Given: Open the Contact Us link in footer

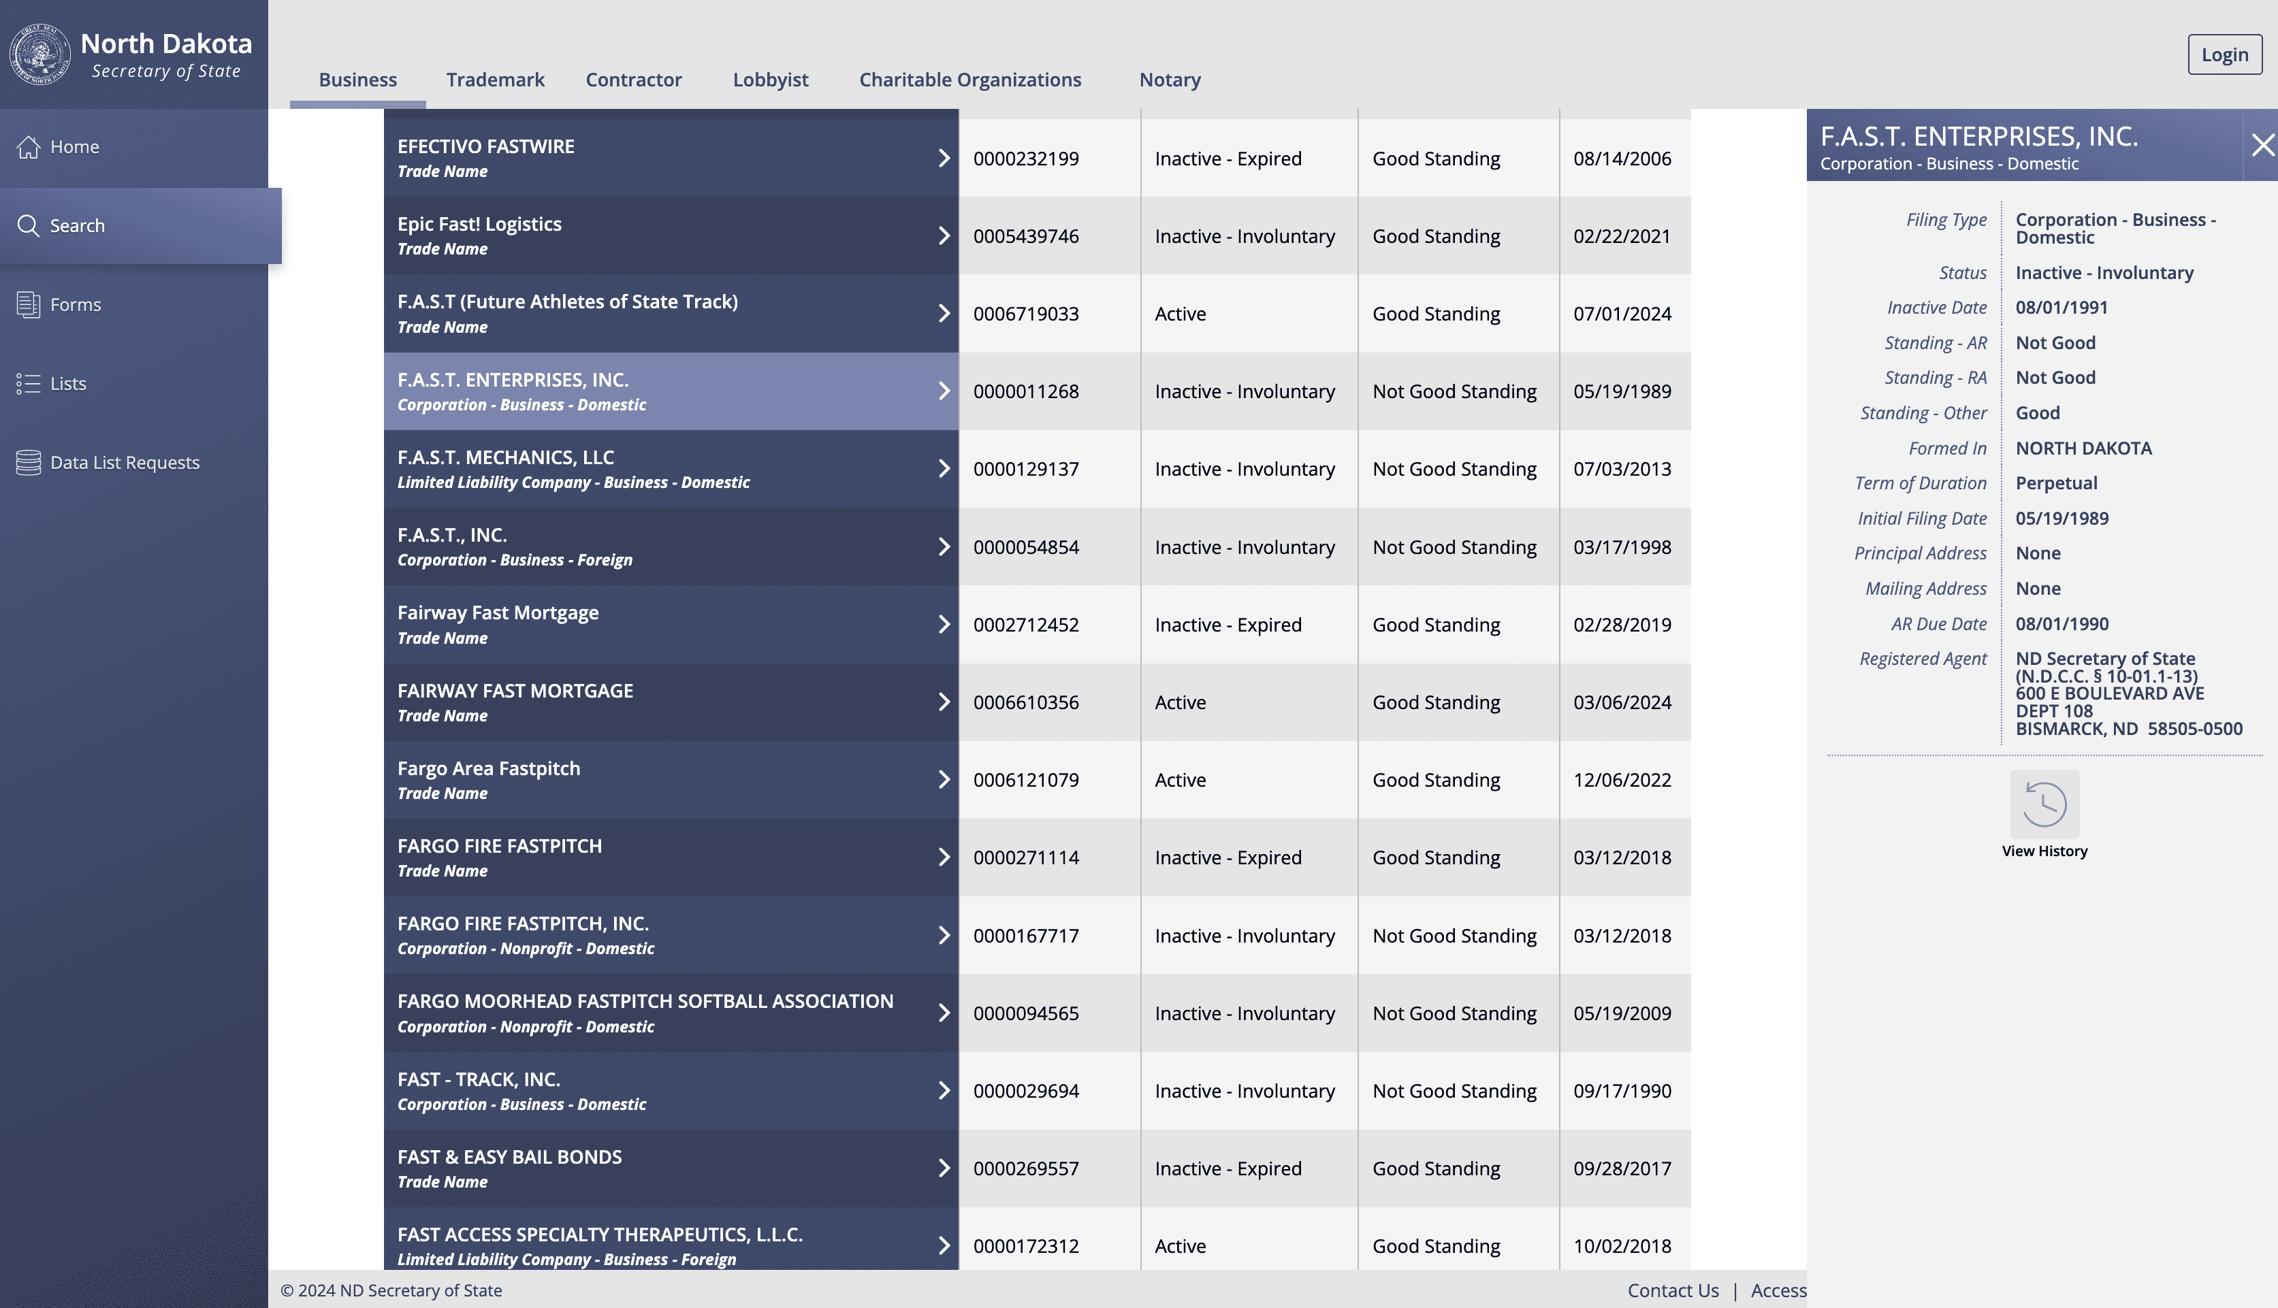Looking at the screenshot, I should 1672,1290.
